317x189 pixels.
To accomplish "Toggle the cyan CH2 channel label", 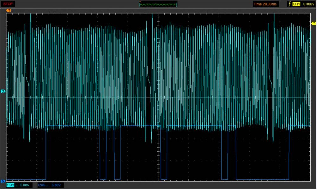I will click(10, 185).
